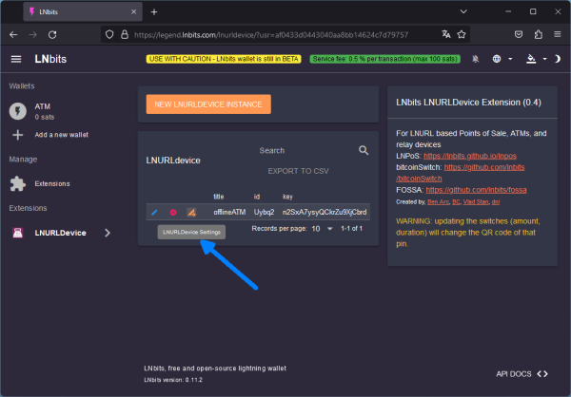
Task: Open page translation icon in address bar
Action: [446, 34]
